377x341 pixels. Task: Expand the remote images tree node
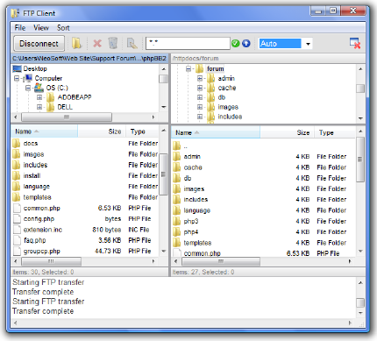coord(200,107)
